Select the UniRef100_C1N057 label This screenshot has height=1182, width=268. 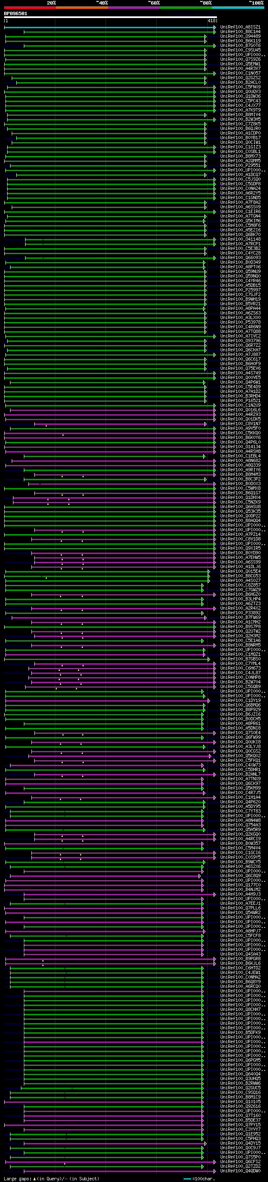pyautogui.click(x=240, y=73)
